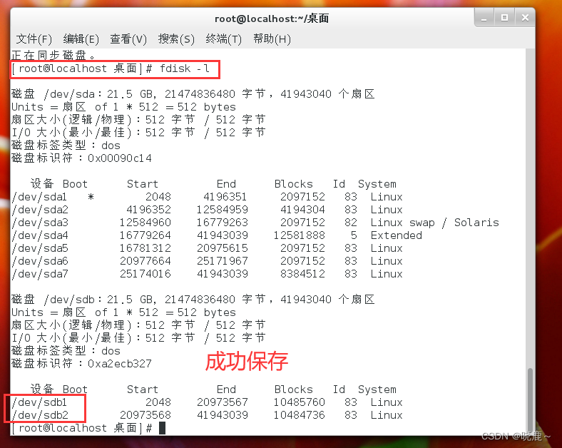
Task: Click the 磁盘 /dev/sda: 21.5 GB line
Action: point(193,94)
